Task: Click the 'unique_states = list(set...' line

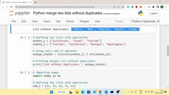Action: [x=72, y=54]
